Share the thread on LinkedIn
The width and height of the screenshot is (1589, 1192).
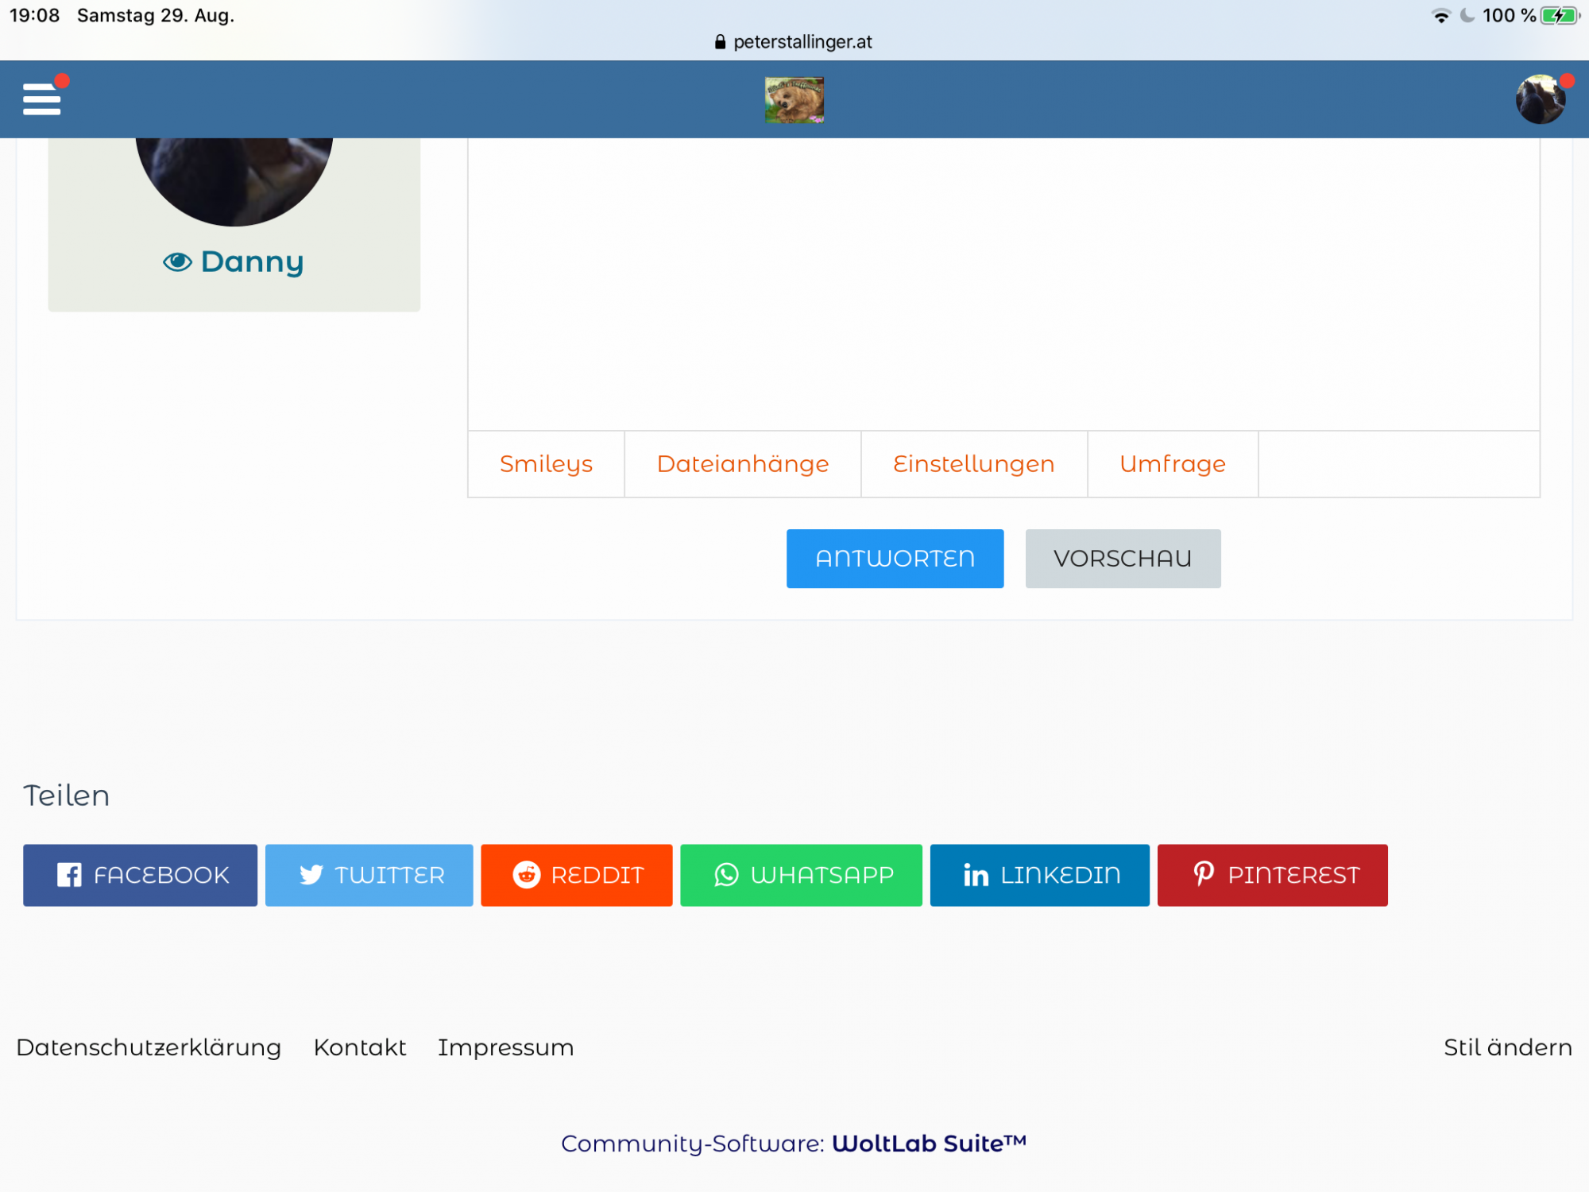tap(1039, 875)
